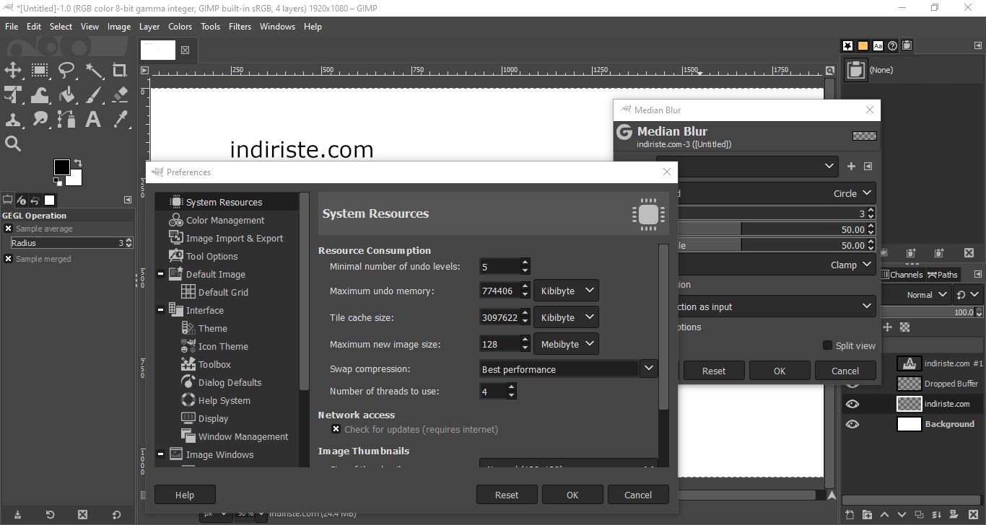Image resolution: width=986 pixels, height=525 pixels.
Task: Select the Bucket Fill tool
Action: (x=66, y=94)
